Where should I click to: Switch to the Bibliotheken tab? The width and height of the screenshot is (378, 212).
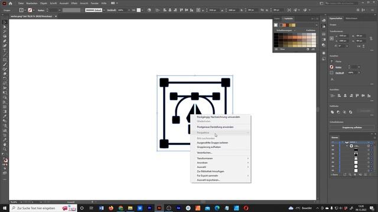pyautogui.click(x=351, y=18)
